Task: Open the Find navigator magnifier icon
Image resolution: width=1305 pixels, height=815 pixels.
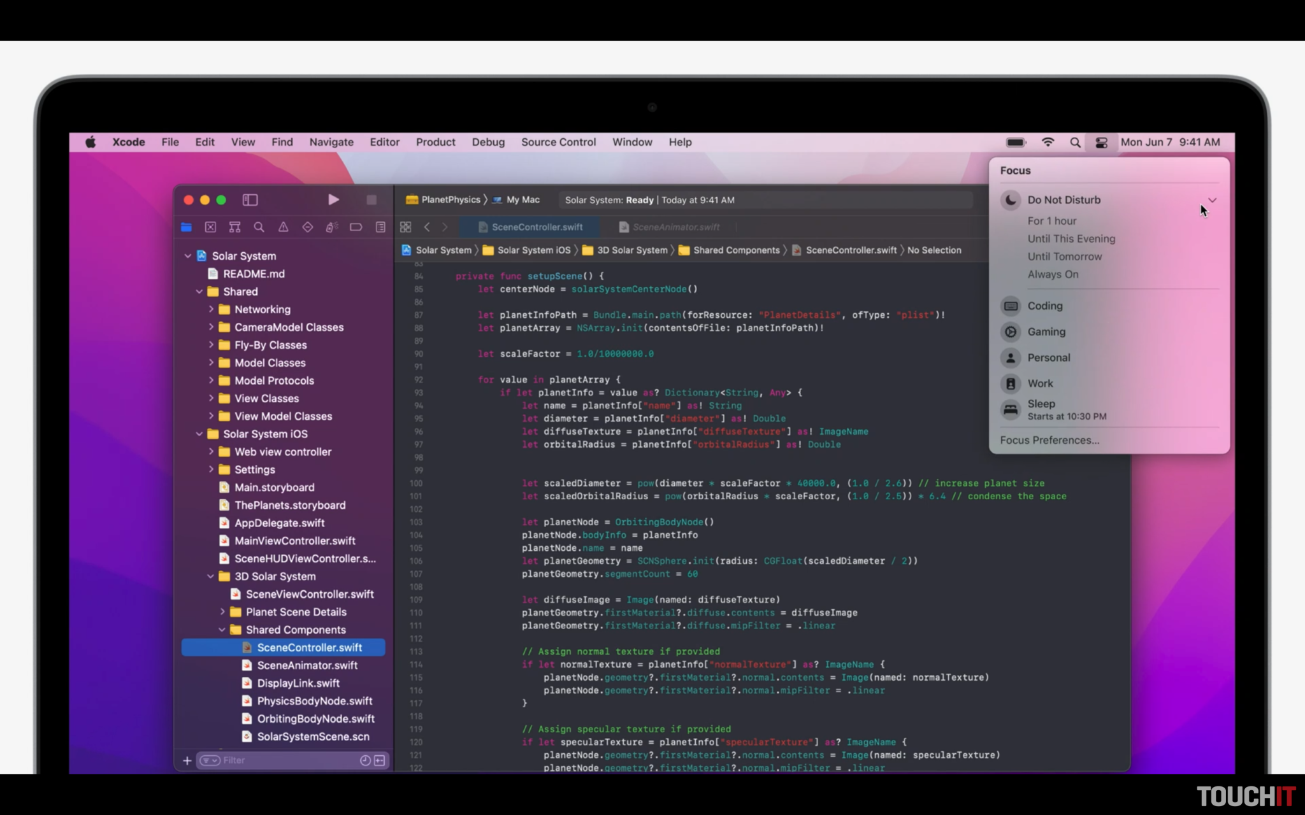Action: (x=259, y=227)
